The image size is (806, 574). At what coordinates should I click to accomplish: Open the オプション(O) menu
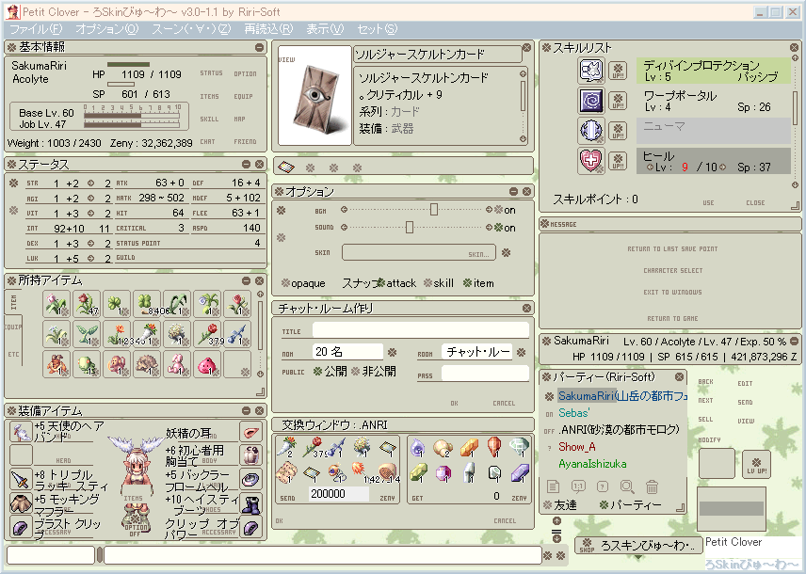107,29
